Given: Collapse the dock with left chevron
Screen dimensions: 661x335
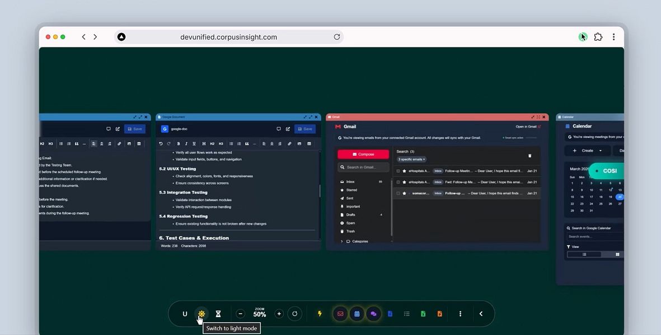Looking at the screenshot, I should pyautogui.click(x=481, y=314).
